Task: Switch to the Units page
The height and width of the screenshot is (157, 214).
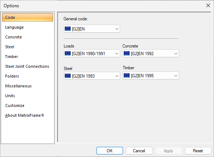Action: [10, 96]
